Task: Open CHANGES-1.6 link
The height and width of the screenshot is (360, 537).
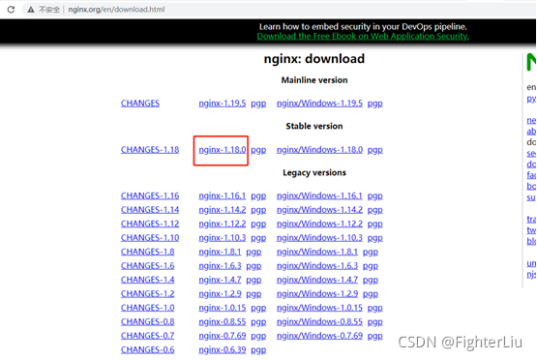Action: coord(147,266)
